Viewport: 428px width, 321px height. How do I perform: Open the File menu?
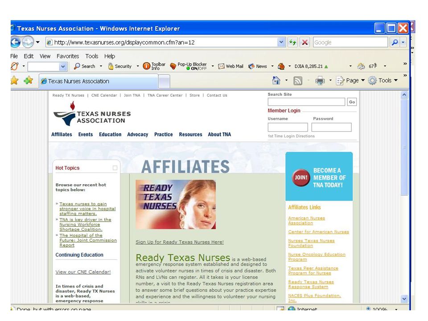point(14,56)
